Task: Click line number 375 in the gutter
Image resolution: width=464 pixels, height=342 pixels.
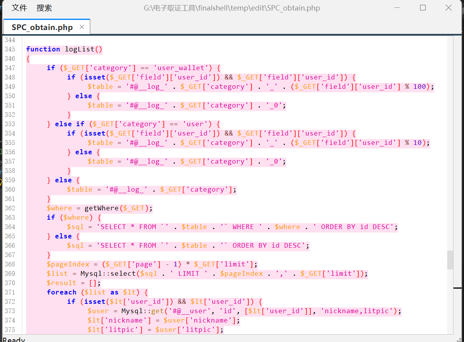Action: coord(10,330)
